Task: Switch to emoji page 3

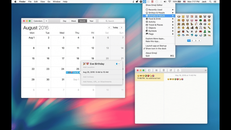Action: pyautogui.click(x=196, y=41)
